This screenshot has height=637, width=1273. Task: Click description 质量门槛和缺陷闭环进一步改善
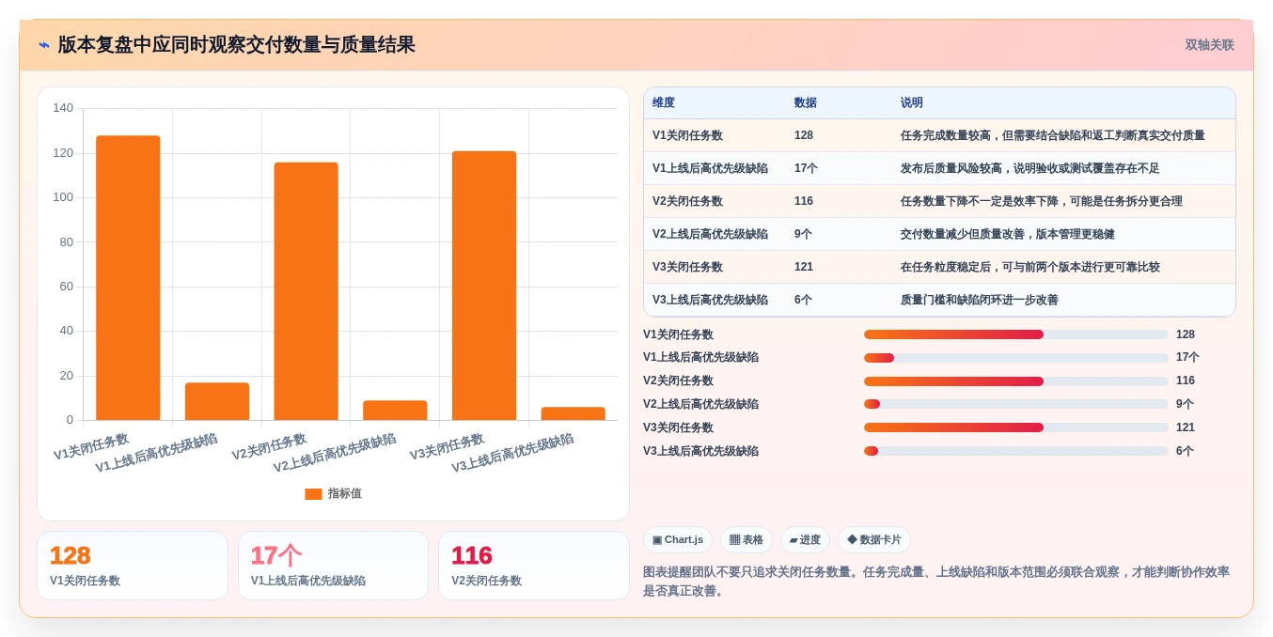pos(979,300)
